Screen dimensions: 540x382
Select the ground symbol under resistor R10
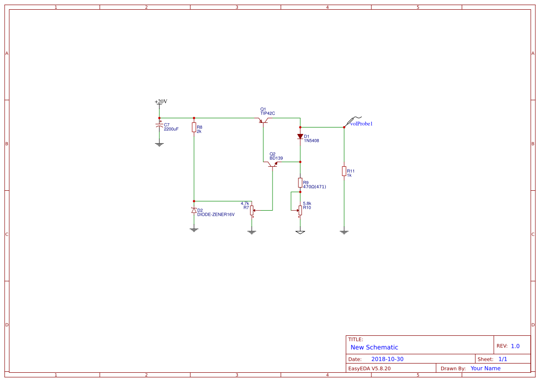click(300, 231)
